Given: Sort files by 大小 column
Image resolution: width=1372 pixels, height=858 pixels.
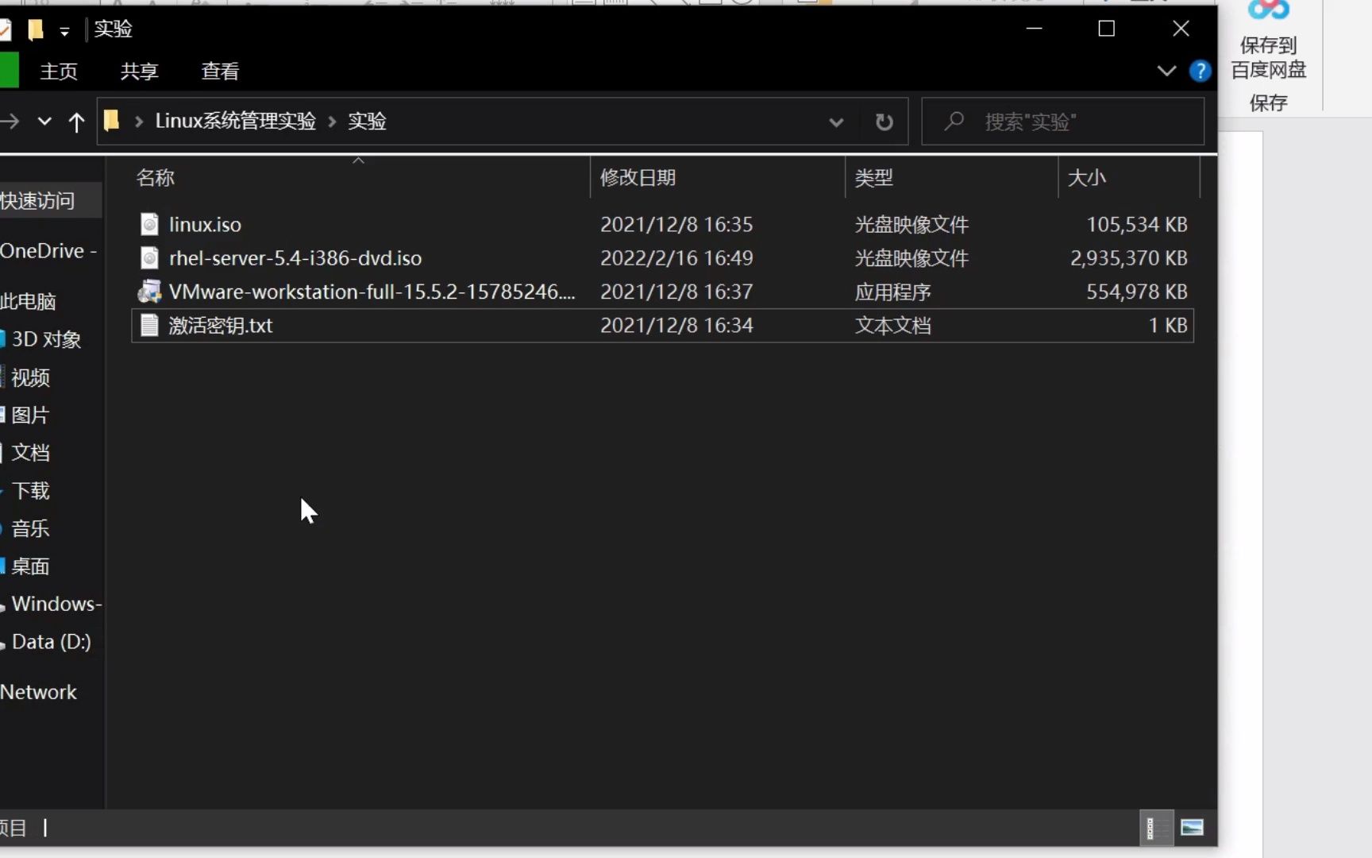Looking at the screenshot, I should click(x=1086, y=177).
